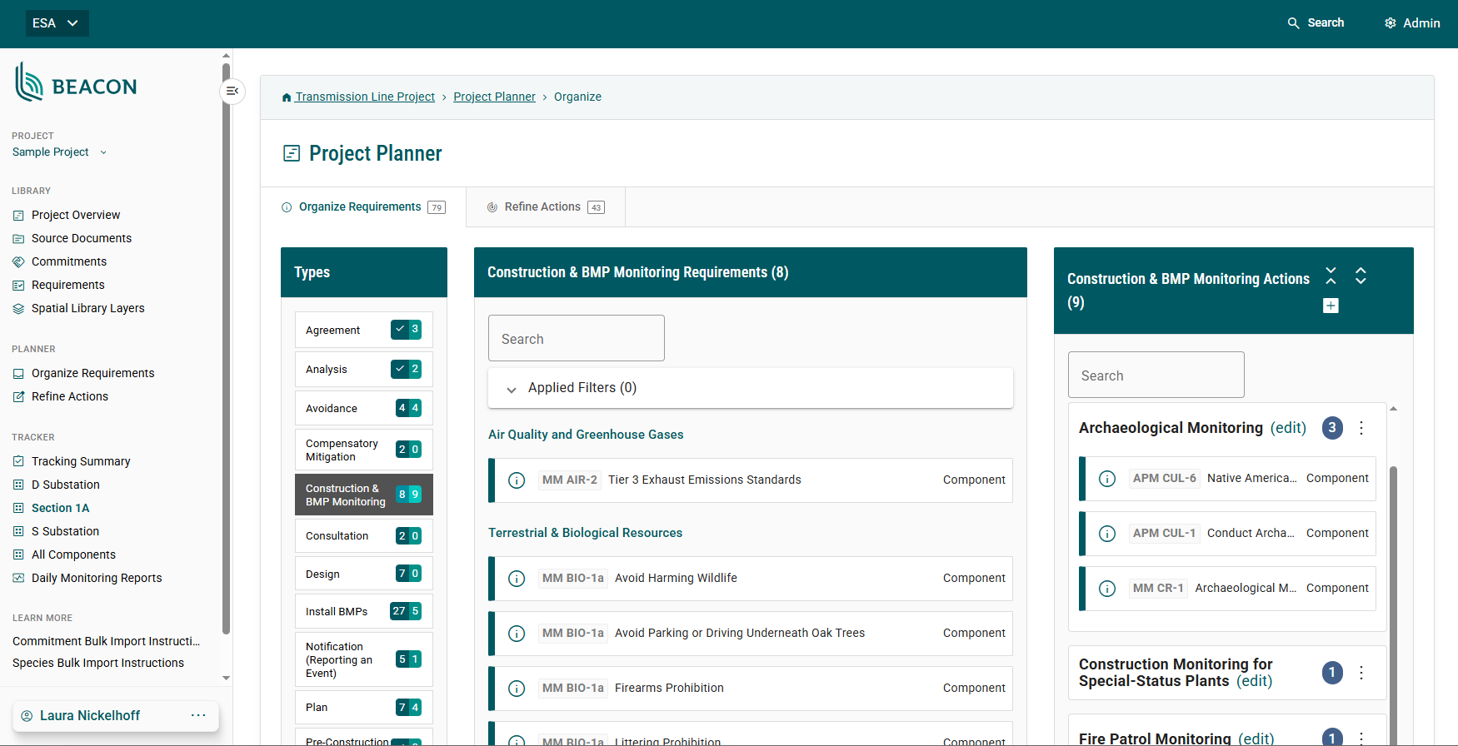This screenshot has width=1458, height=746.
Task: Click the info icon for Firearms Prohibition
Action: click(x=517, y=689)
